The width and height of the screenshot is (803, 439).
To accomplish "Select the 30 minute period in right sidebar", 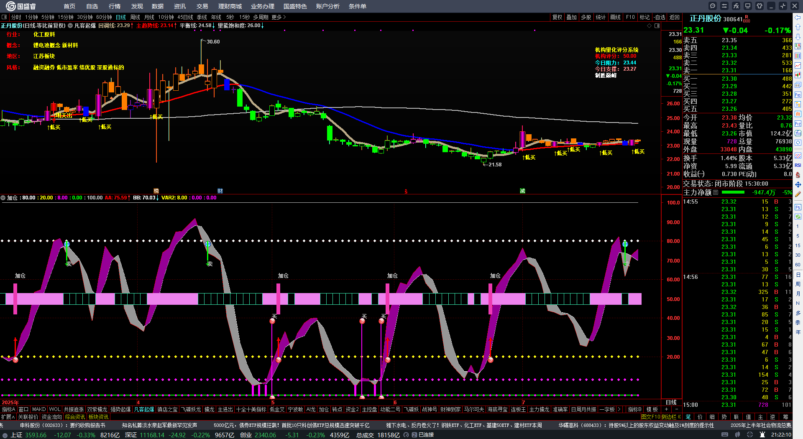I will (798, 255).
